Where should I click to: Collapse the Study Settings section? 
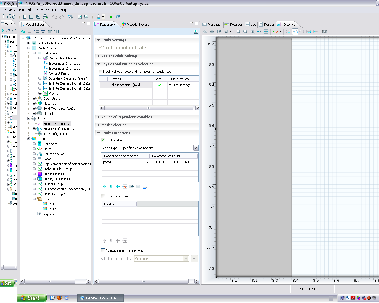pos(113,40)
